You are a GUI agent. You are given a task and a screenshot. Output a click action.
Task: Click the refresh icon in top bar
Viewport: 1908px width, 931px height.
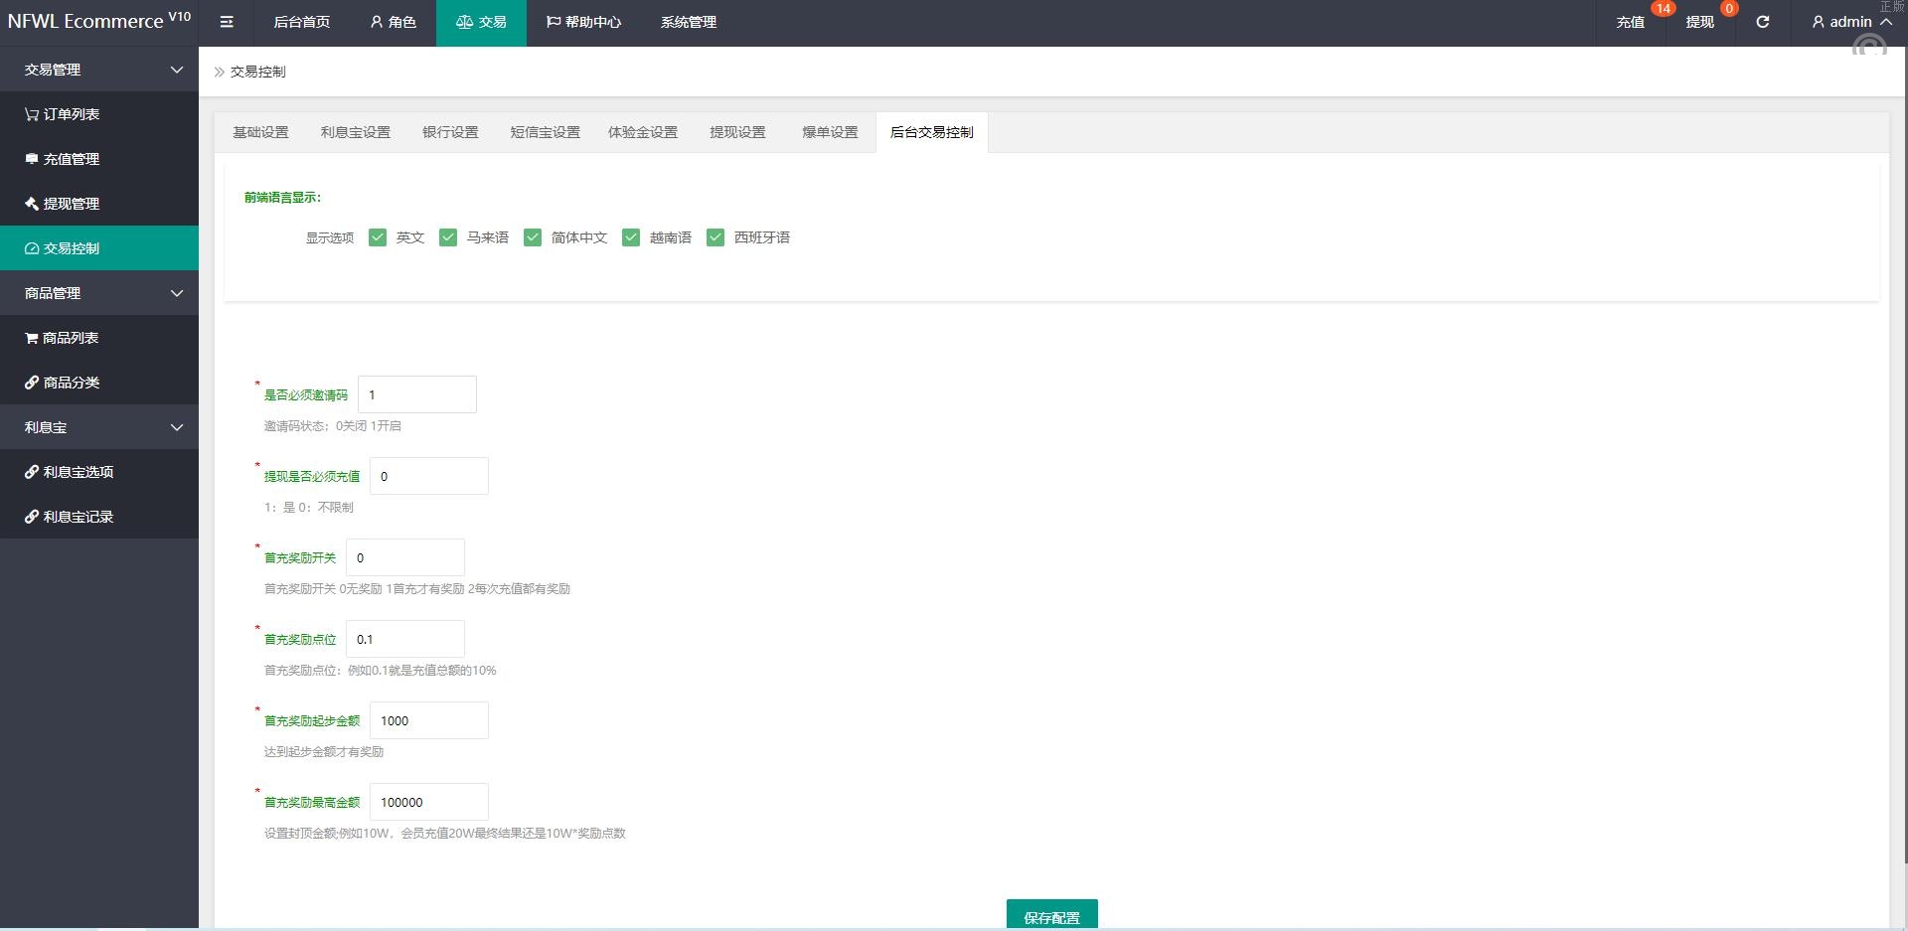click(1762, 22)
